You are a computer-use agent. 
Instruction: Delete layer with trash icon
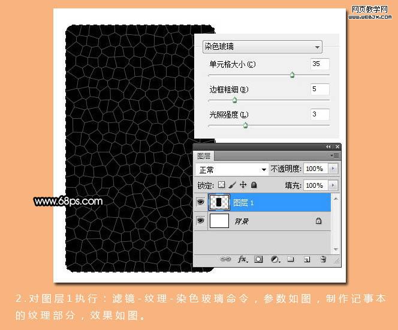tap(323, 259)
